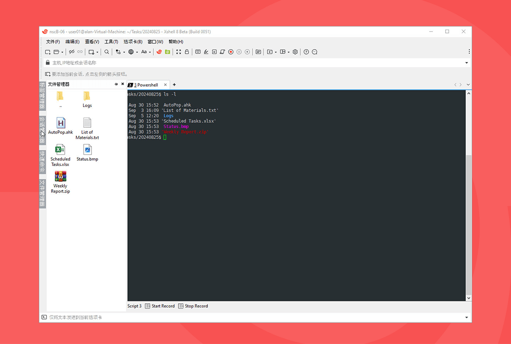Click the lock screen padlock icon

pyautogui.click(x=187, y=52)
